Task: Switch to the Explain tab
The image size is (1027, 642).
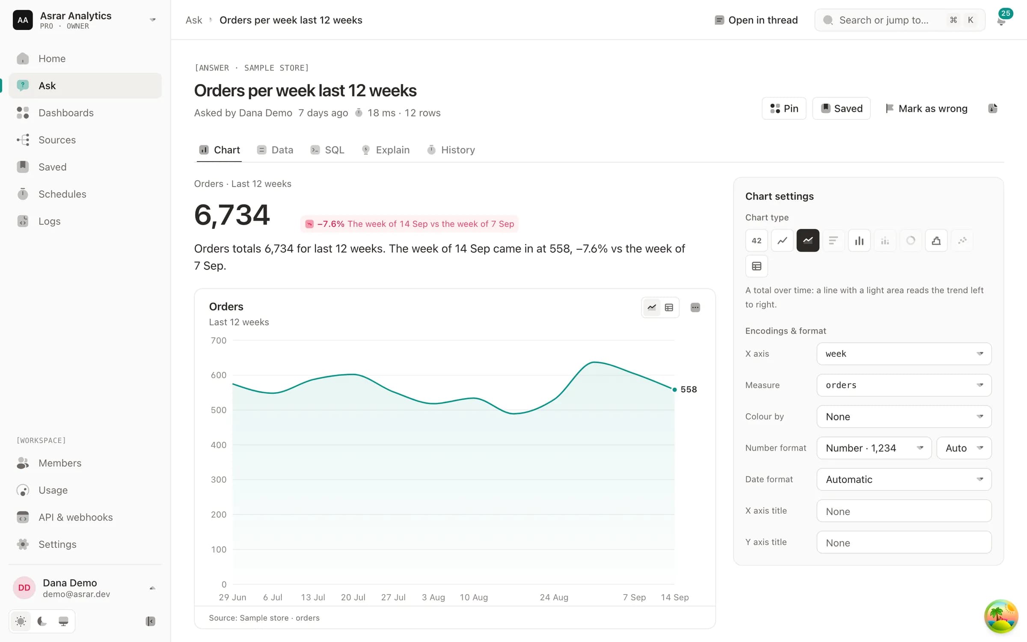Action: click(386, 150)
